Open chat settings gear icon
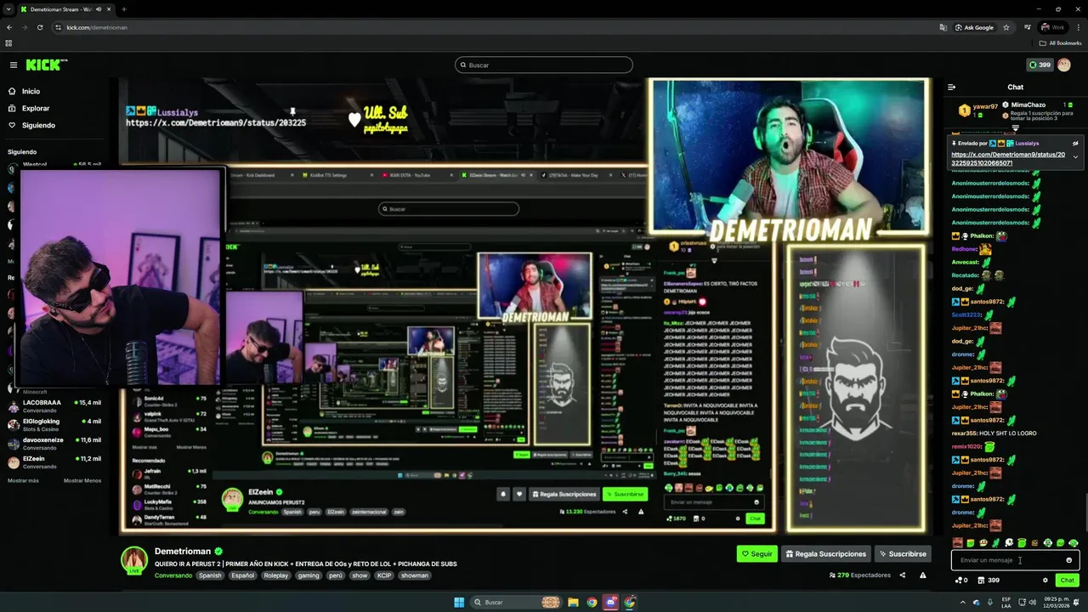 [x=1045, y=580]
